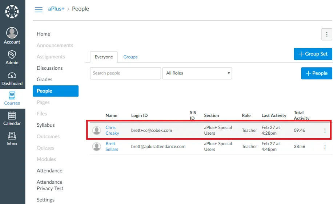Open Chris Creaky's profile link

(112, 130)
